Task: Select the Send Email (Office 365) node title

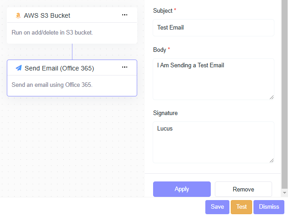Action: coord(59,68)
